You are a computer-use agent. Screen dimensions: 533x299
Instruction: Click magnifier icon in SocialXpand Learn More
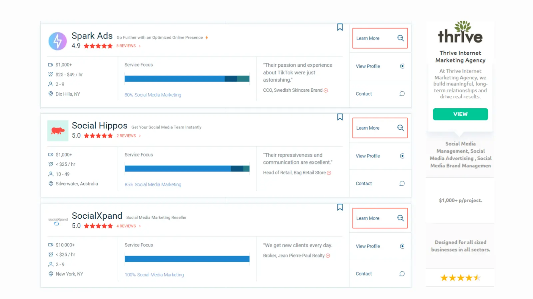click(400, 218)
